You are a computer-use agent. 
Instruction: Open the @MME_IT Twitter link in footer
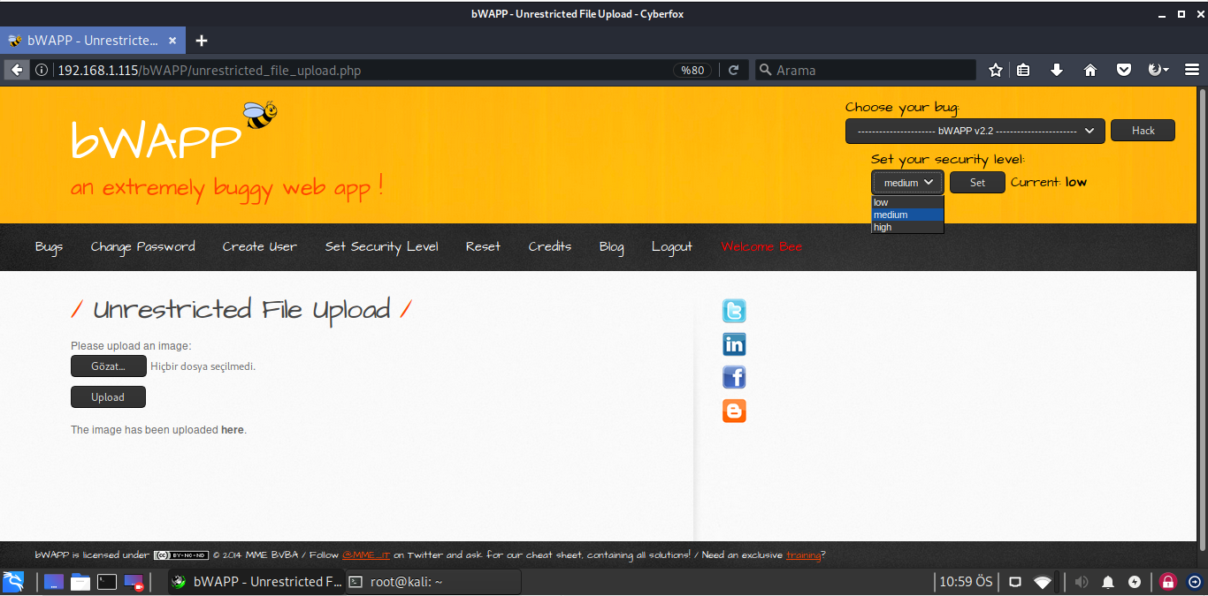366,555
